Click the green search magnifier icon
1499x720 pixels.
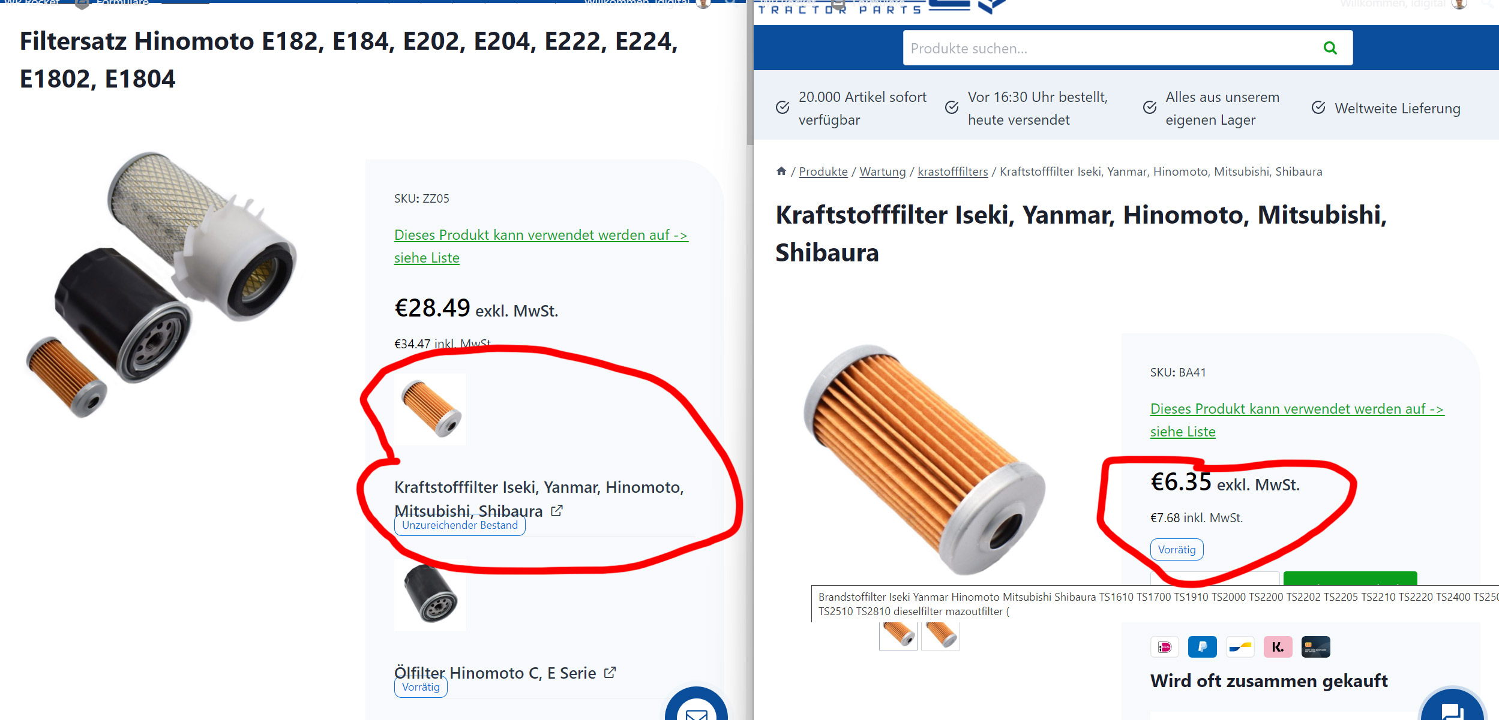1330,48
